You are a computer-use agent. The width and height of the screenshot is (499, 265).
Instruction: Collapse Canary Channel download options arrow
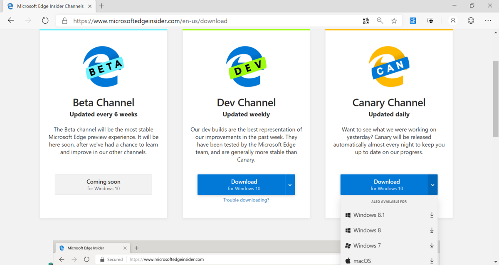432,184
